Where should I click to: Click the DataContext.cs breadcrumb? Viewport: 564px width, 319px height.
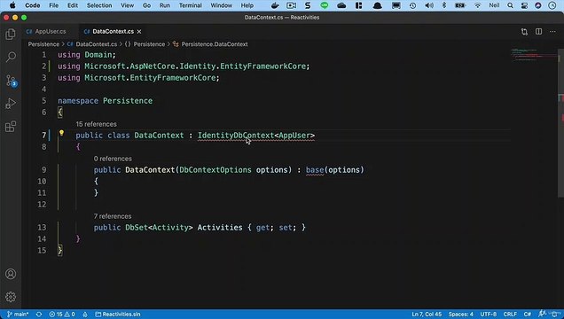tap(92, 44)
